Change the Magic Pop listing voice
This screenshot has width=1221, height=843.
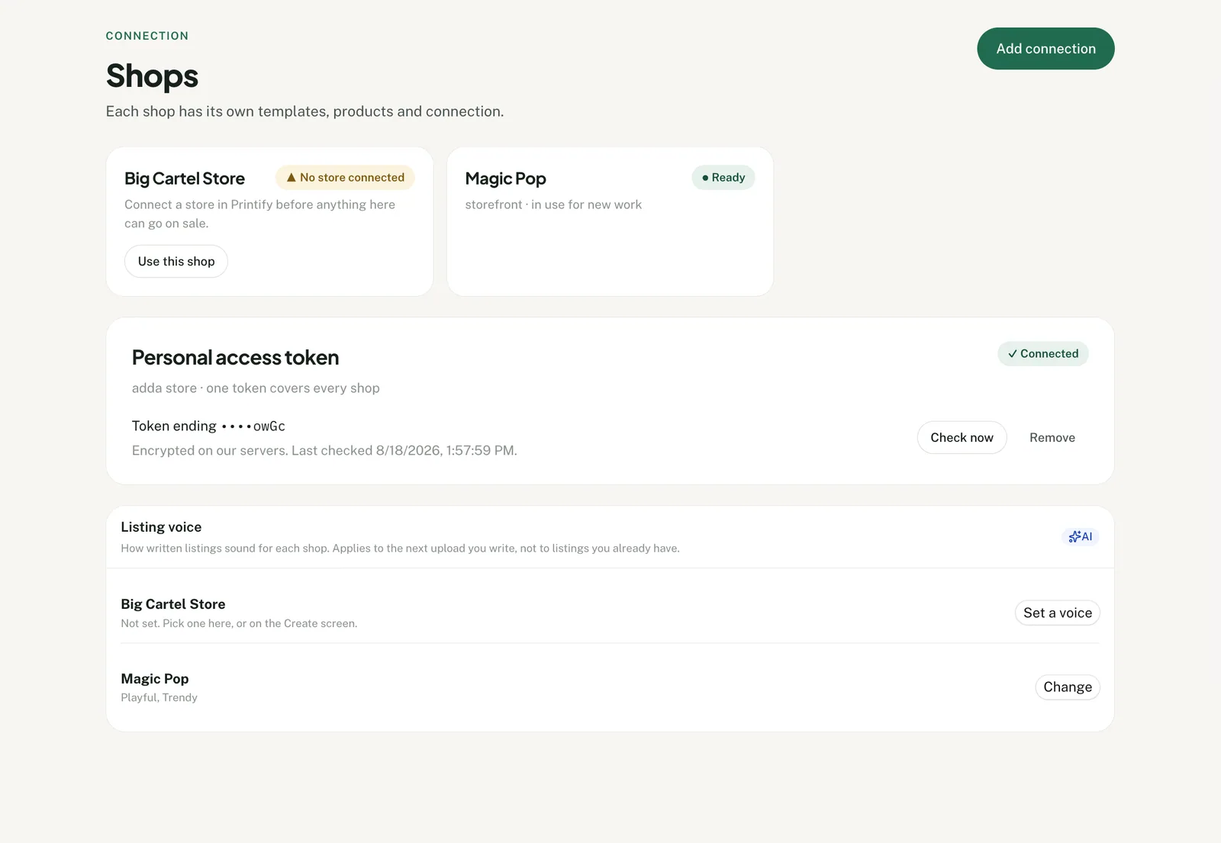[1068, 687]
